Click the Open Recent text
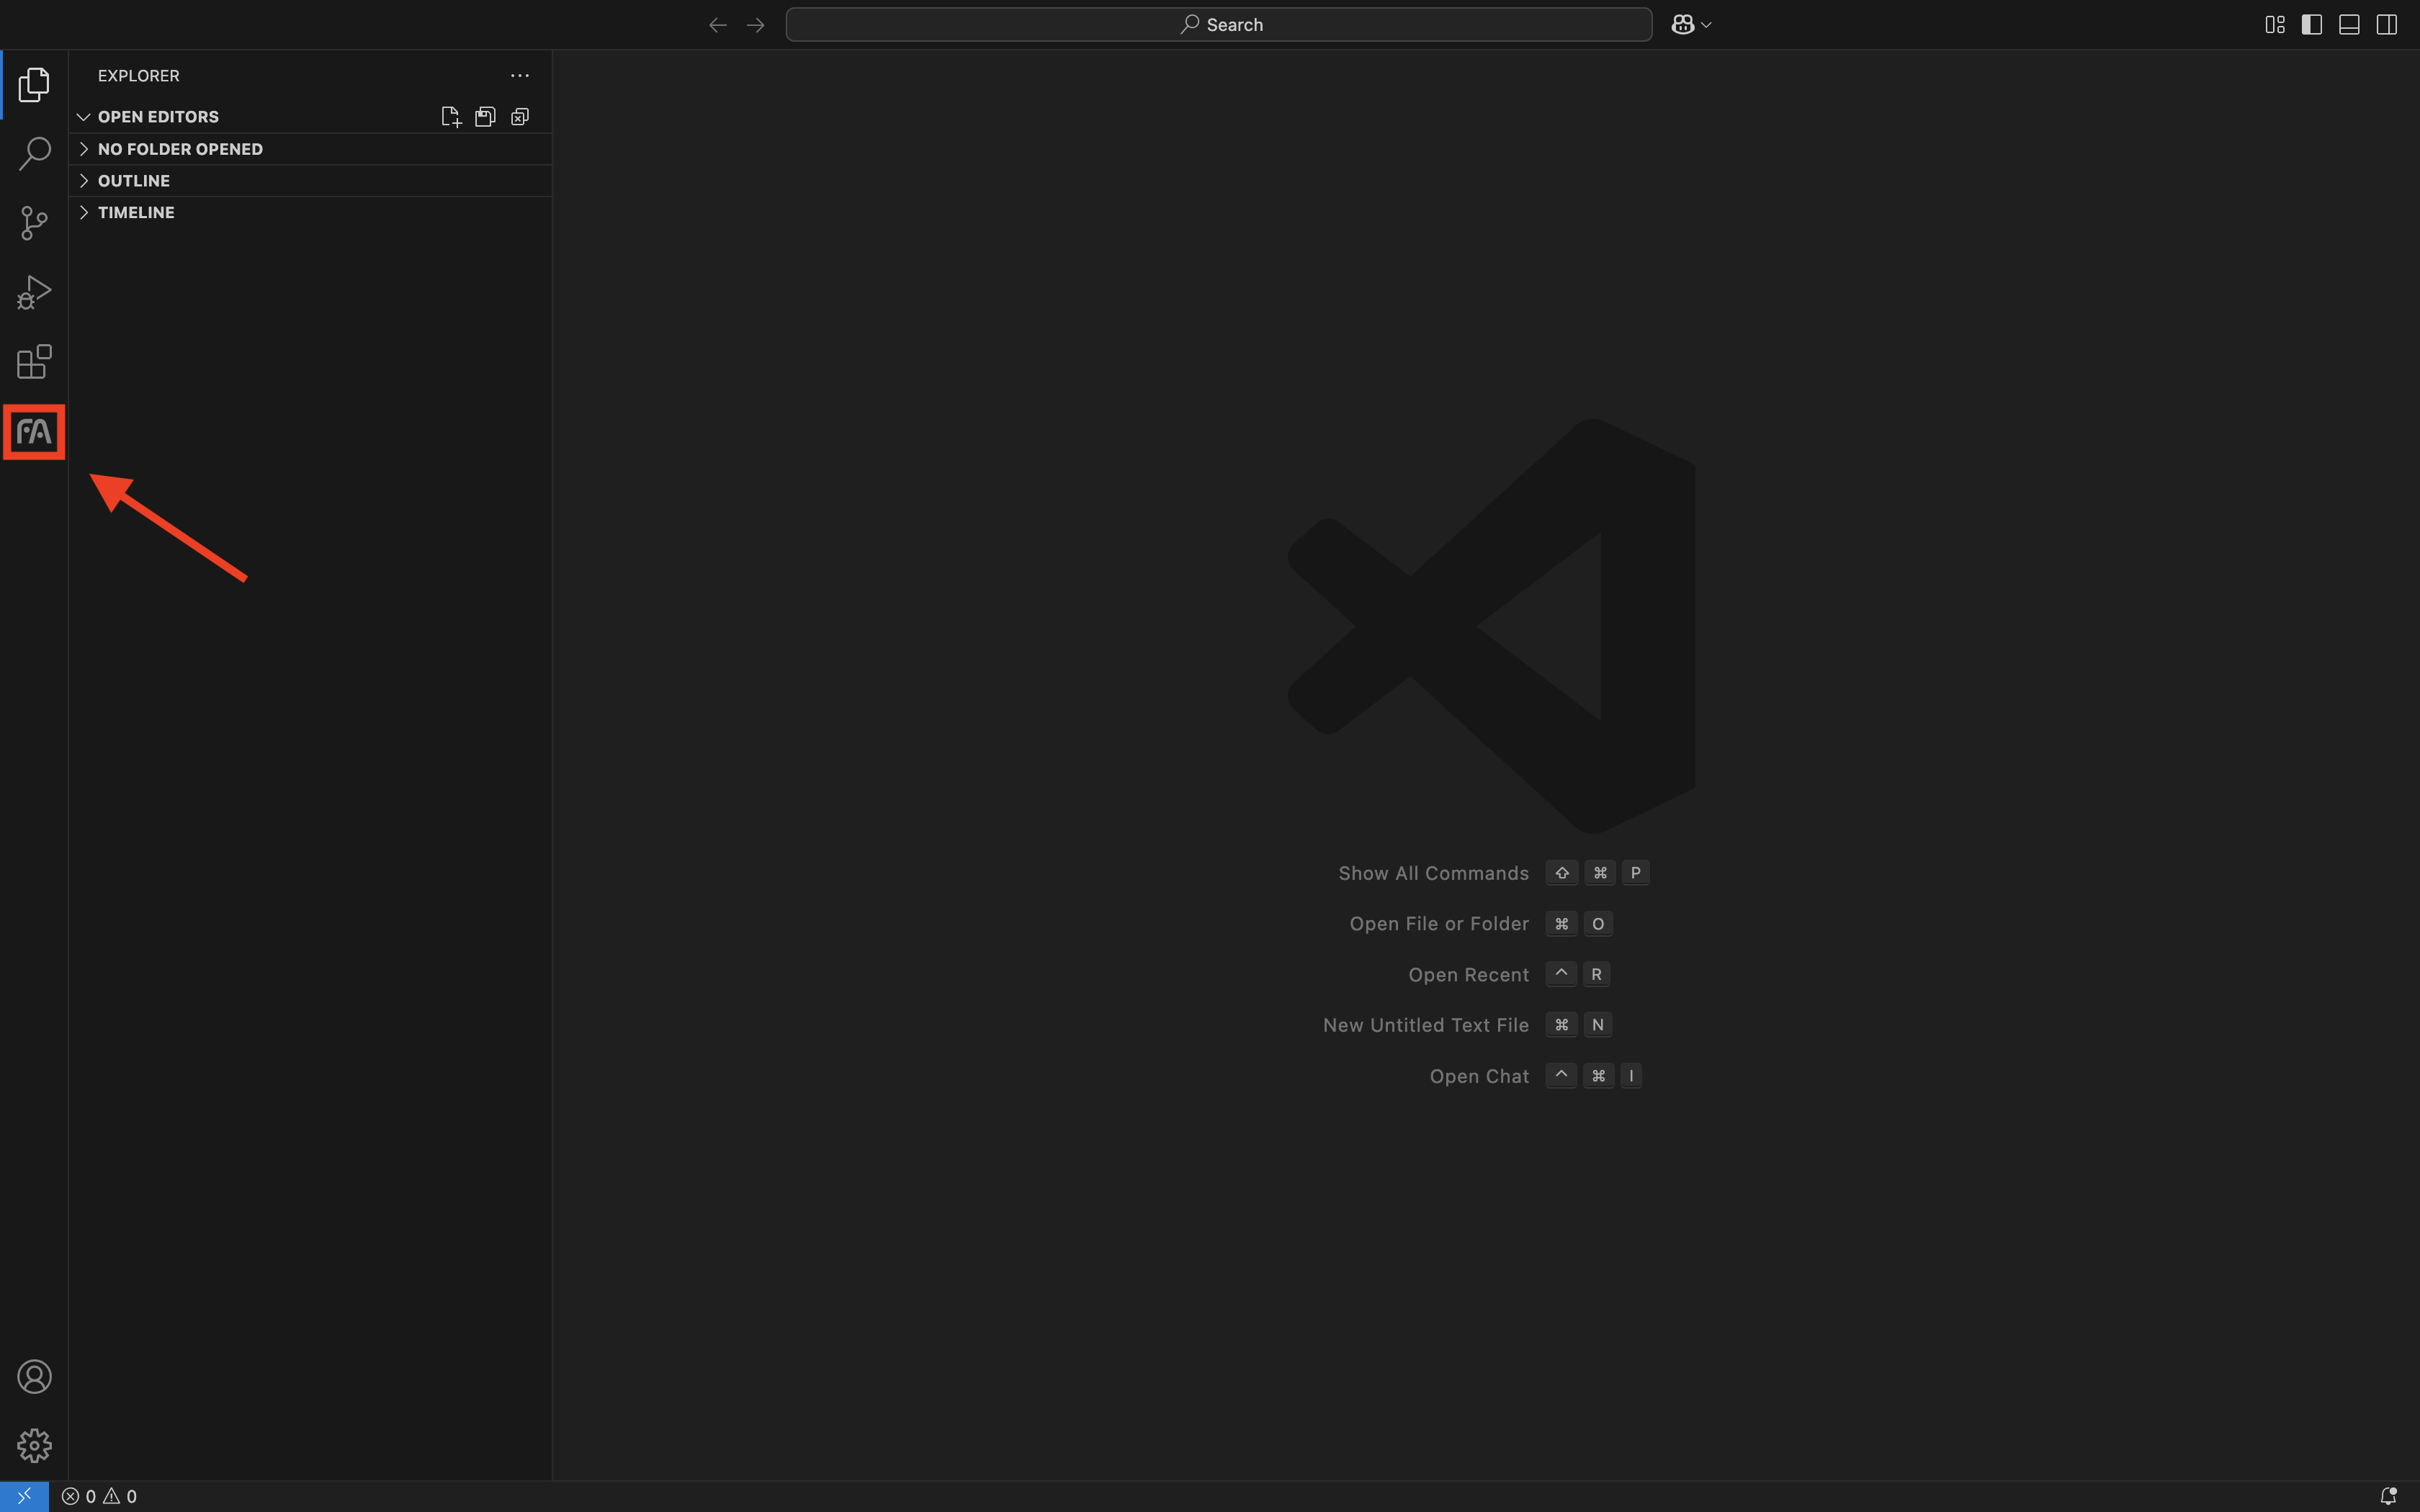The width and height of the screenshot is (2420, 1512). [x=1468, y=975]
